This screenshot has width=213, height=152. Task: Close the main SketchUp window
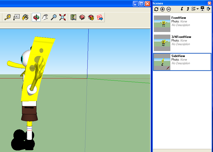pyautogui.click(x=147, y=4)
